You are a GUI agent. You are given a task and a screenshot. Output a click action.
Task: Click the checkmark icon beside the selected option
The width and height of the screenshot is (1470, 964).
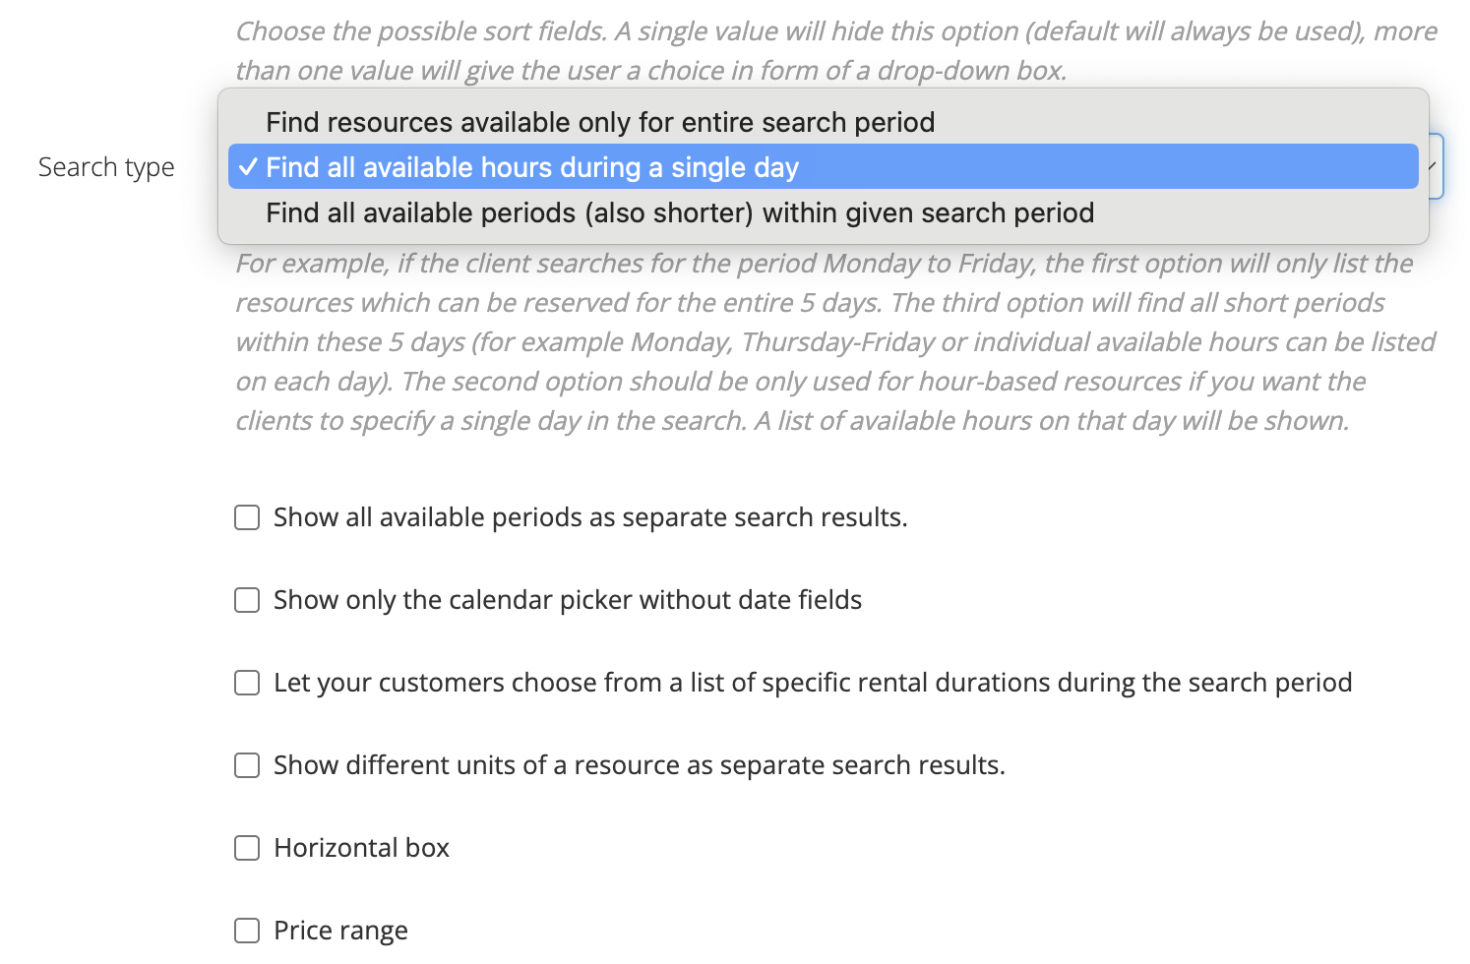(x=248, y=167)
